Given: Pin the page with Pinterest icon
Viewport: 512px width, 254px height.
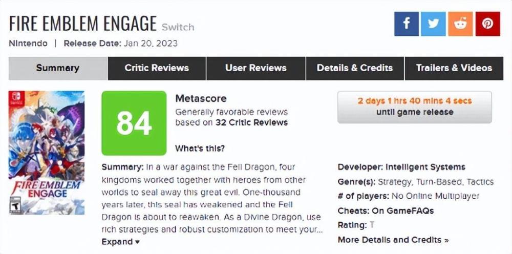Looking at the screenshot, I should (x=487, y=24).
